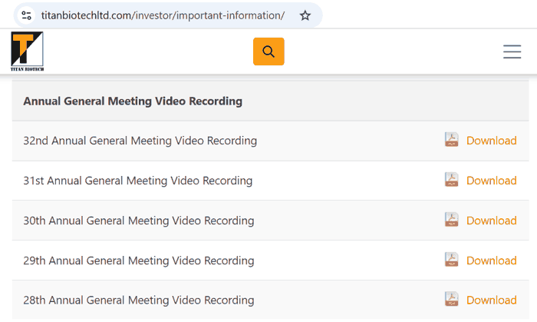This screenshot has width=537, height=322.
Task: Click PDF icon for 28th AGM recording
Action: (451, 300)
